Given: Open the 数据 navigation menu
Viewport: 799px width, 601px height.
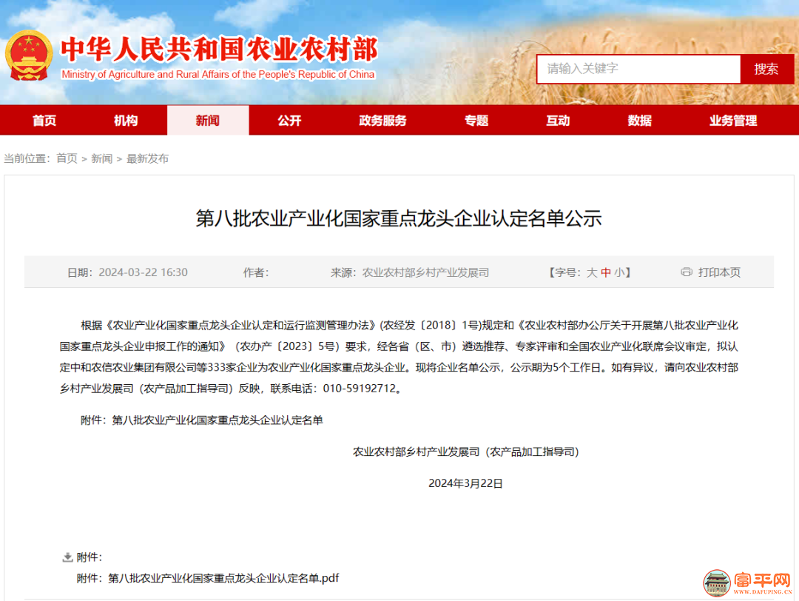Looking at the screenshot, I should 639,121.
